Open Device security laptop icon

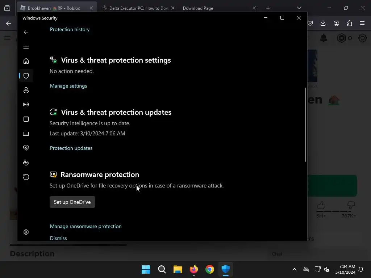[x=26, y=134]
